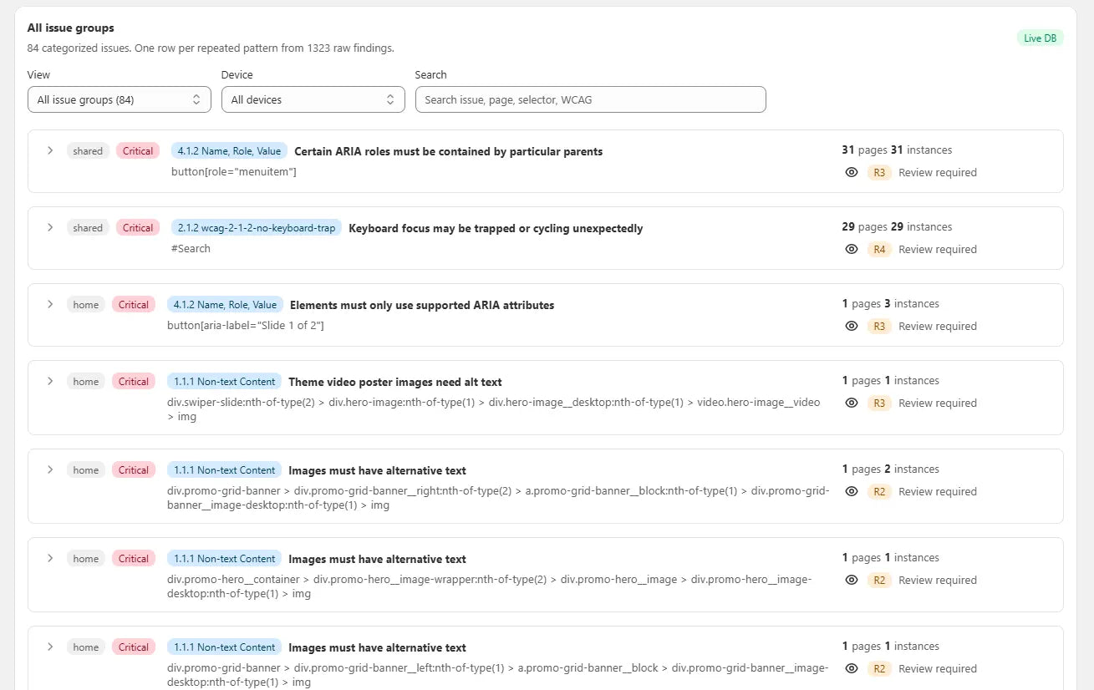Viewport: 1094px width, 690px height.
Task: Click 'Keyboard focus may be trapped' title
Action: click(x=496, y=228)
